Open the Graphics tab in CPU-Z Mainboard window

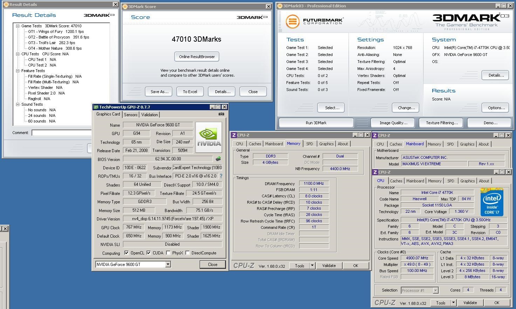coord(467,144)
